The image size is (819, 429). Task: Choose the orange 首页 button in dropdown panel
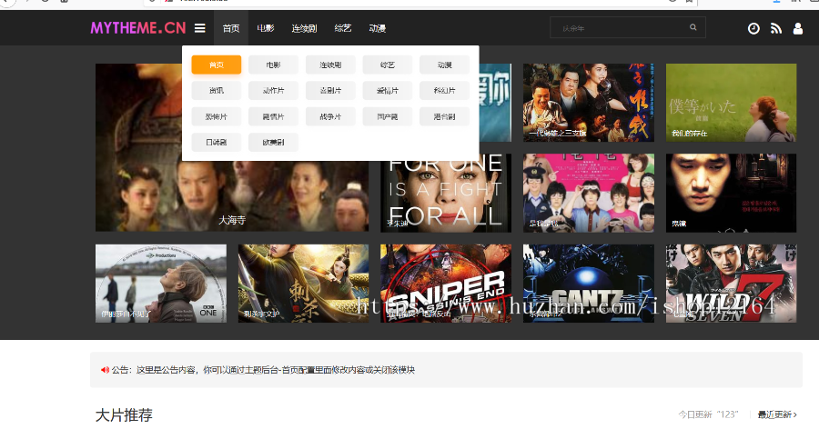[x=217, y=65]
